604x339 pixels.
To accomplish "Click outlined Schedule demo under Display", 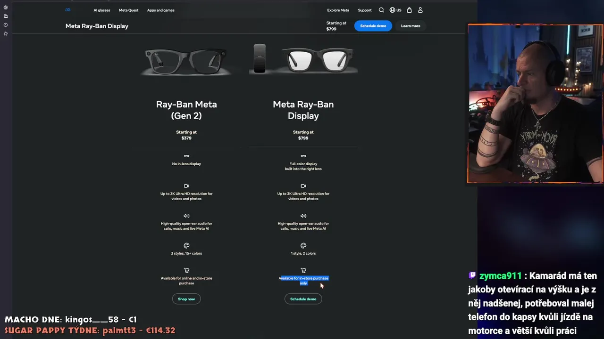I will click(303, 299).
